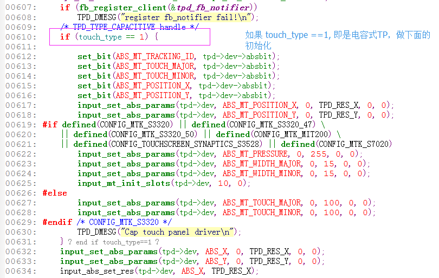Click the "Cap touch panel driver\n" string
Viewport: 439px width, 278px height.
[176, 232]
